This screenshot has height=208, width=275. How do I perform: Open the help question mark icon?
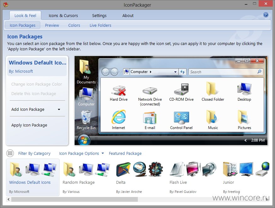tap(266, 15)
